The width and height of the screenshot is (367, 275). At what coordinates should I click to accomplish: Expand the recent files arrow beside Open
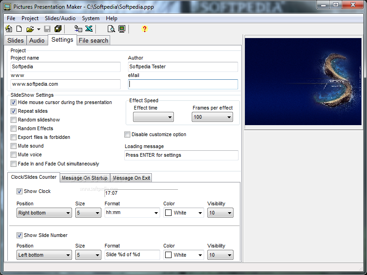39,29
